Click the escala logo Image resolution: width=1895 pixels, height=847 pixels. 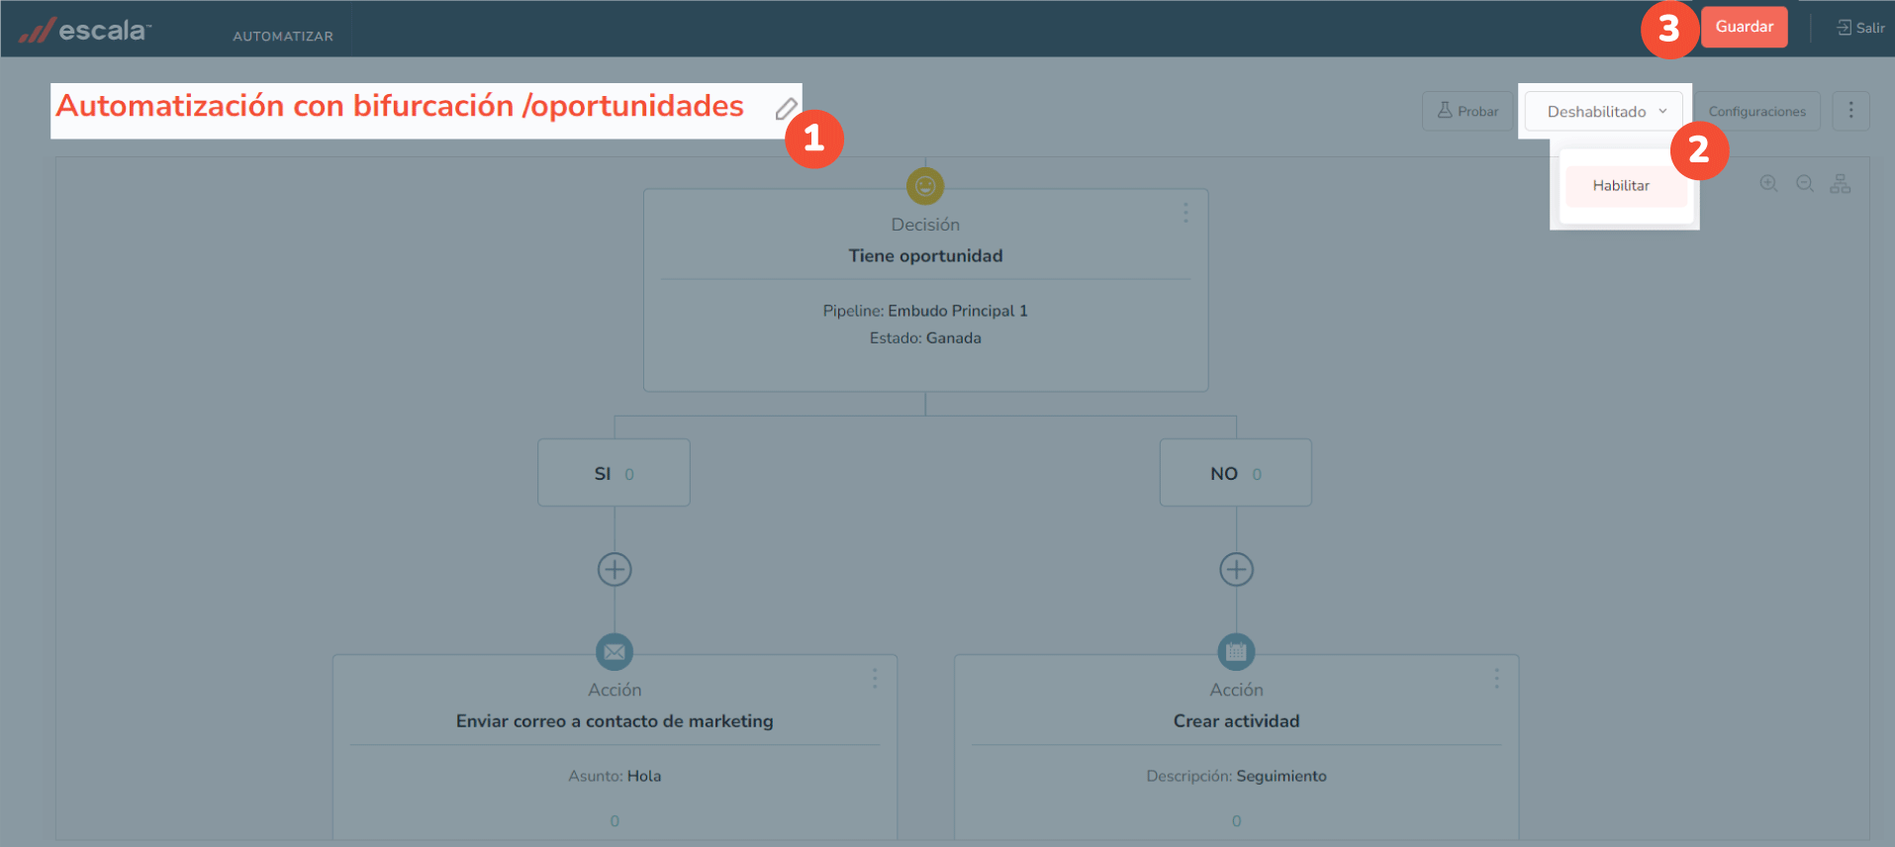coord(85,31)
